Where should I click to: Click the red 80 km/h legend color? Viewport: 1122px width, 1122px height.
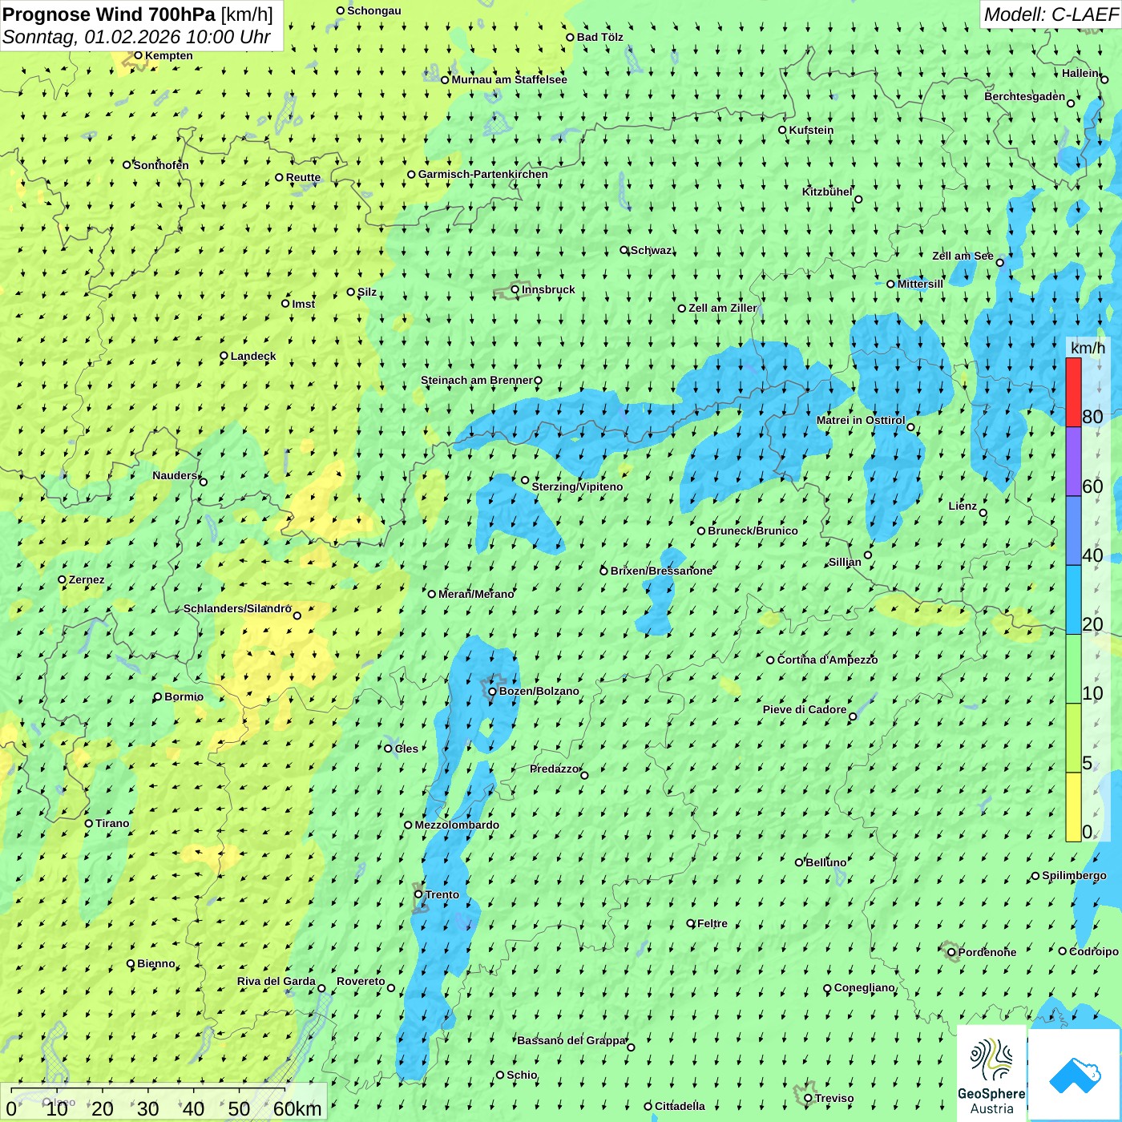pyautogui.click(x=1073, y=392)
